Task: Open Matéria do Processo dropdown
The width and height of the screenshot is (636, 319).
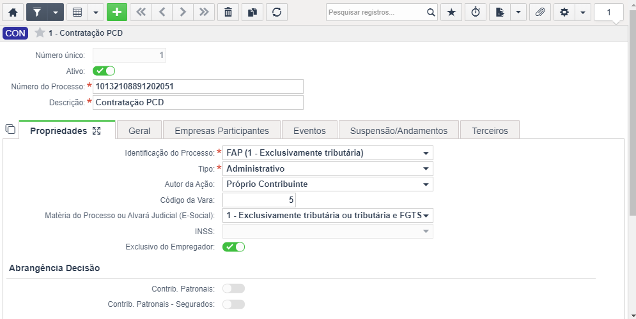Action: pos(328,216)
